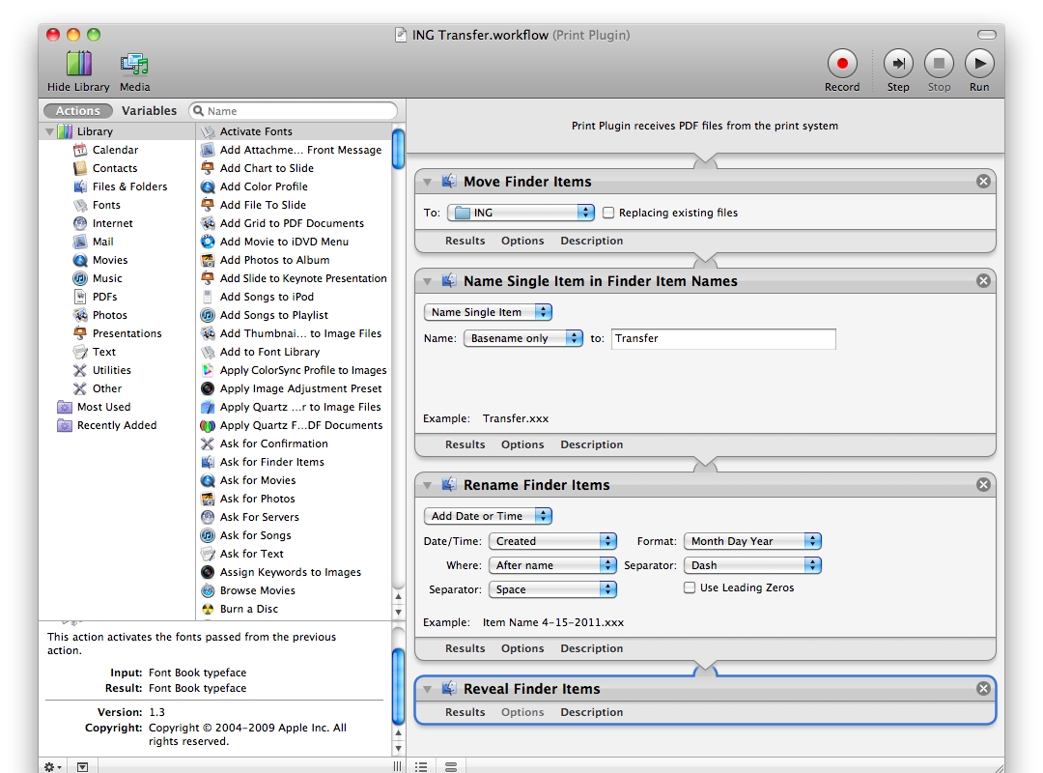Open the After name dropdown
This screenshot has height=773, width=1043.
[552, 565]
